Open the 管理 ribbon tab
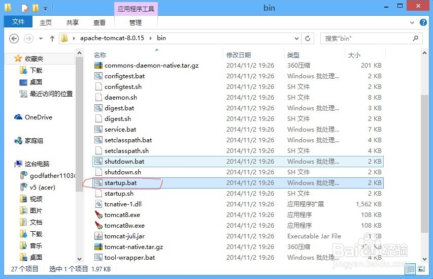 [x=136, y=22]
